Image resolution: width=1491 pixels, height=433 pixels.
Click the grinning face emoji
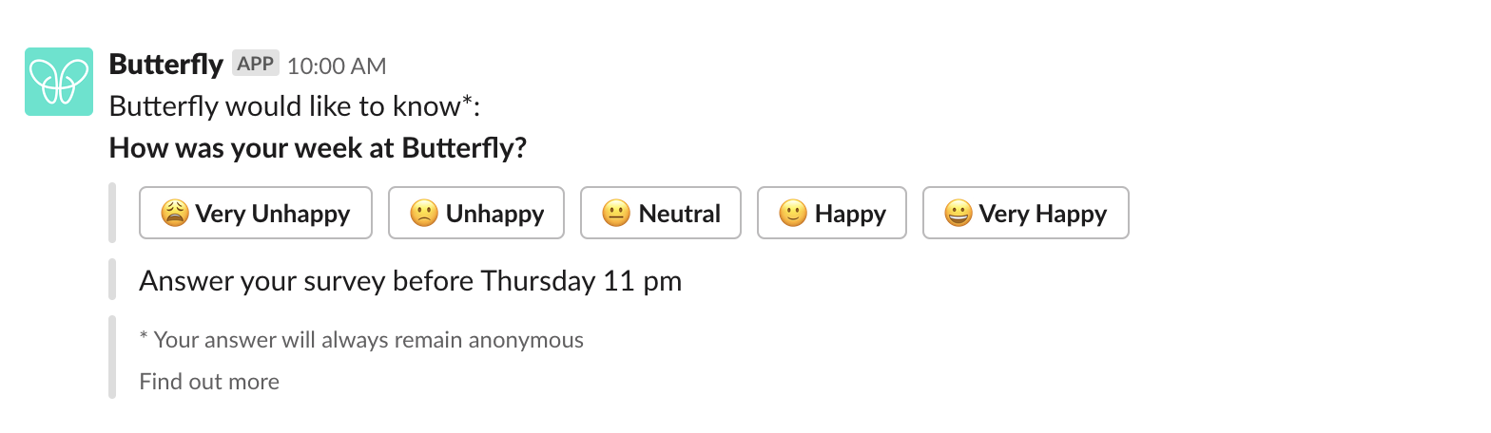pos(958,214)
